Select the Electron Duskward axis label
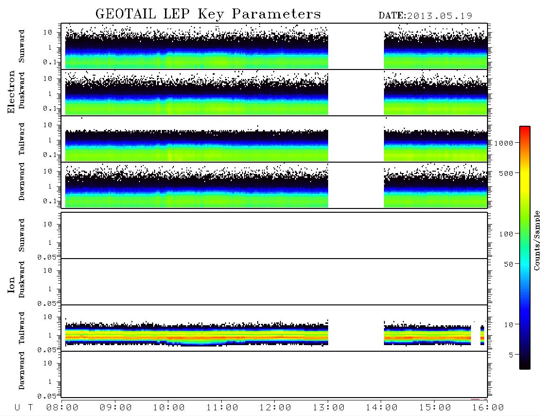The height and width of the screenshot is (416, 540). (22, 90)
